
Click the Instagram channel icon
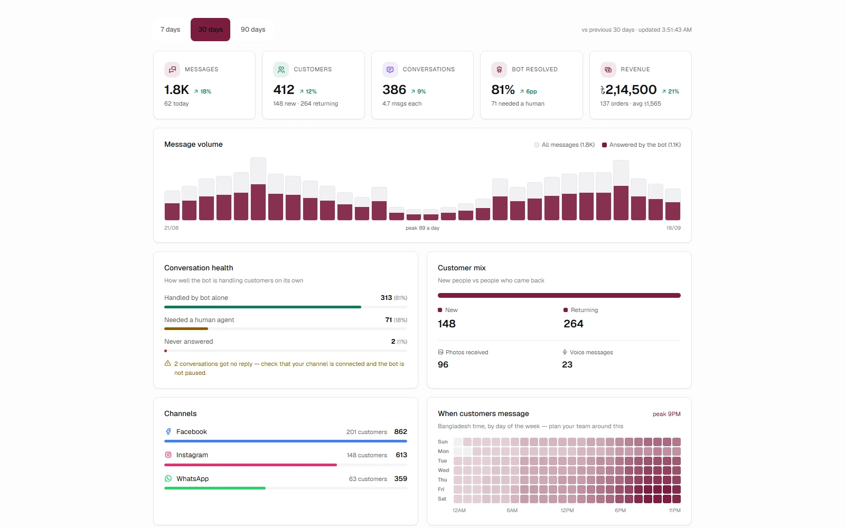click(x=168, y=455)
